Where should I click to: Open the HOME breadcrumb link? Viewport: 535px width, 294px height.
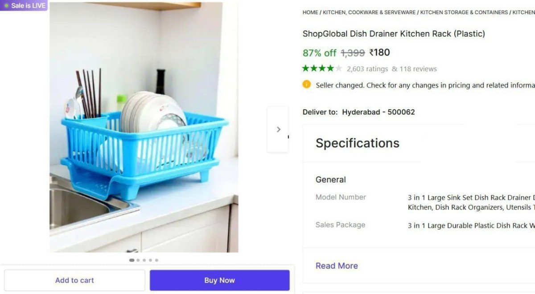[x=310, y=12]
